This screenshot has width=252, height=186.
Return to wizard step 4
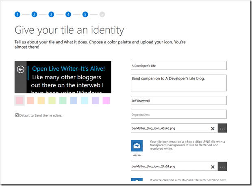(68, 15)
